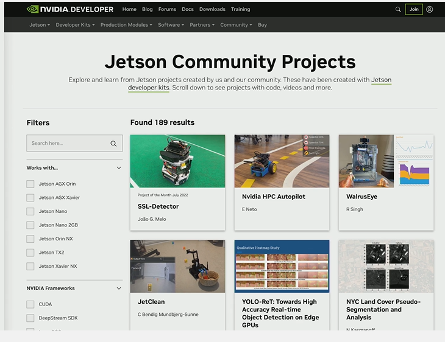The image size is (445, 342).
Task: Go to the Forums menu item
Action: pos(167,9)
